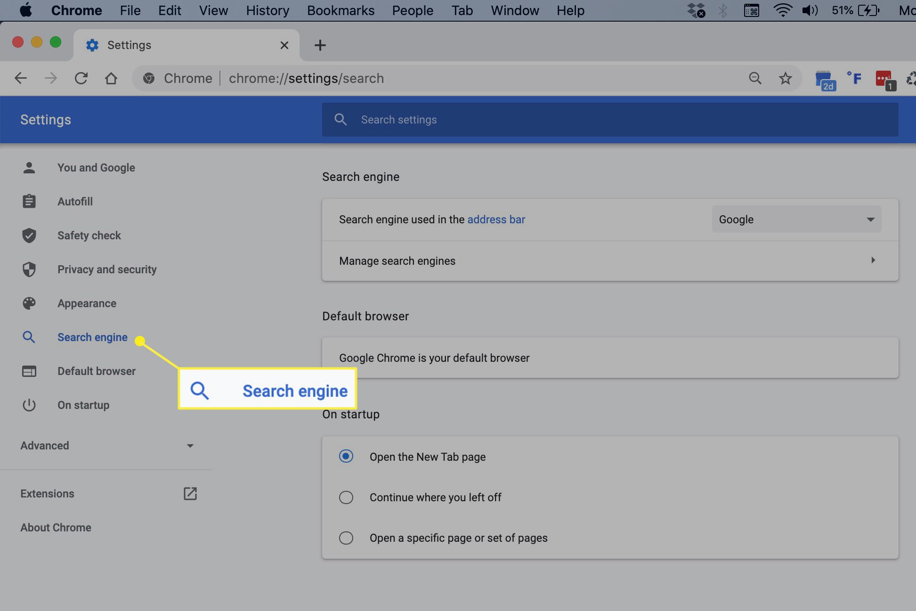Click the Extensions external link icon
The image size is (916, 611).
(x=190, y=493)
